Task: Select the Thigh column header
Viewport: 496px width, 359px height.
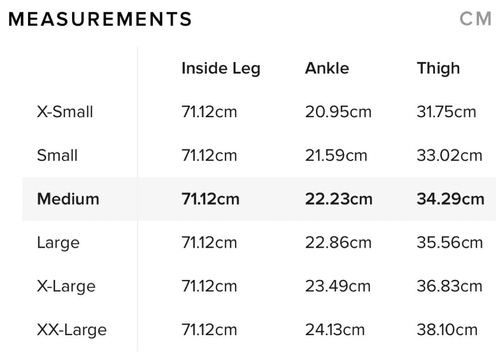Action: pyautogui.click(x=438, y=68)
